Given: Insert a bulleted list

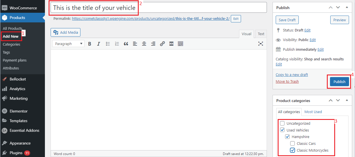Looking at the screenshot, I should click(108, 44).
